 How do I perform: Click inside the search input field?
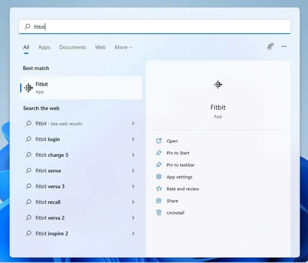[90, 27]
